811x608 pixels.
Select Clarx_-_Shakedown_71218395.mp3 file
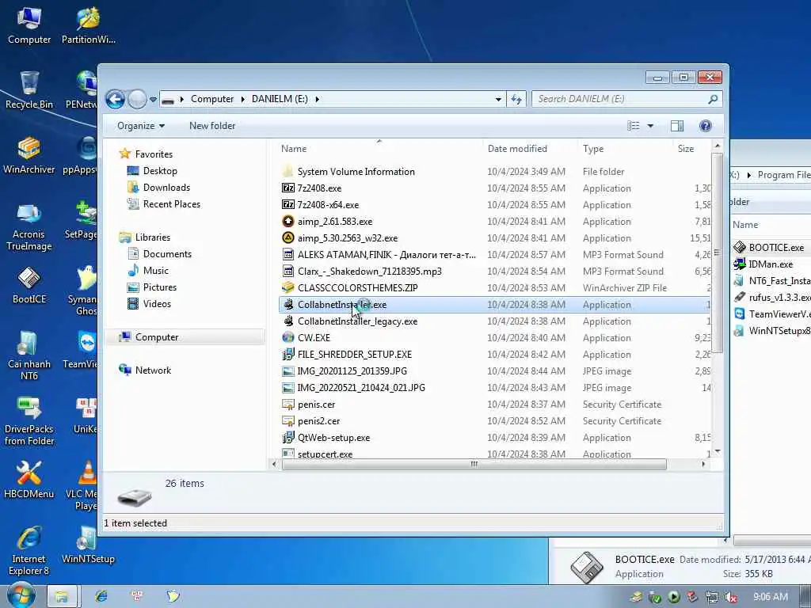[x=361, y=271]
